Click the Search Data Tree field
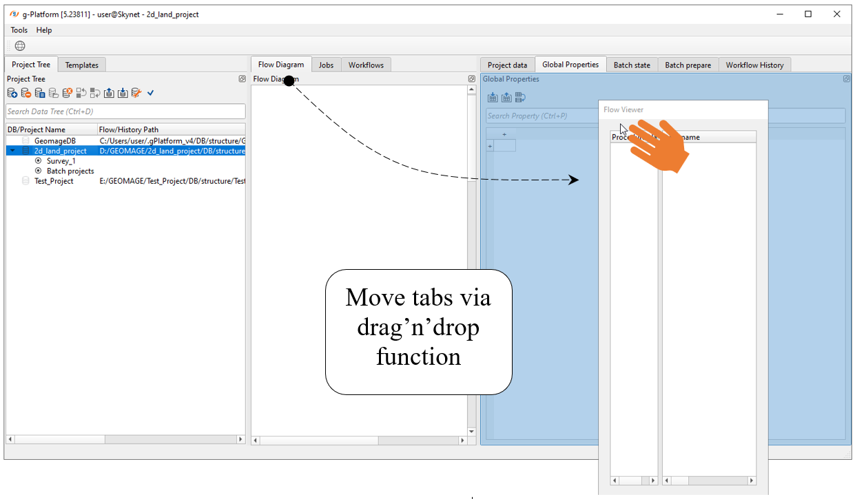The width and height of the screenshot is (855, 499). (x=125, y=112)
